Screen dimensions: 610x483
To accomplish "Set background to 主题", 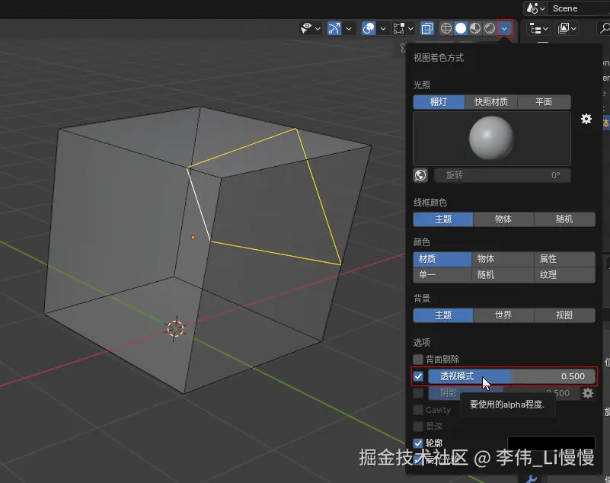I will (443, 315).
